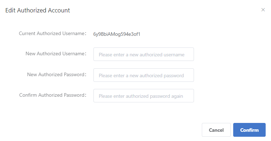Image resolution: width=271 pixels, height=141 pixels.
Task: Dismiss the dialog using the X icon
Action: pyautogui.click(x=263, y=10)
